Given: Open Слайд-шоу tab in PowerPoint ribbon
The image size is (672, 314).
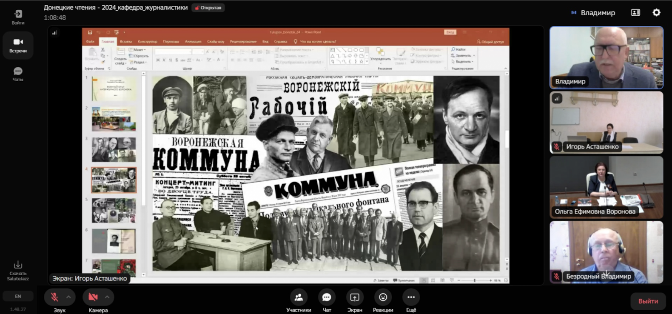Looking at the screenshot, I should 216,42.
